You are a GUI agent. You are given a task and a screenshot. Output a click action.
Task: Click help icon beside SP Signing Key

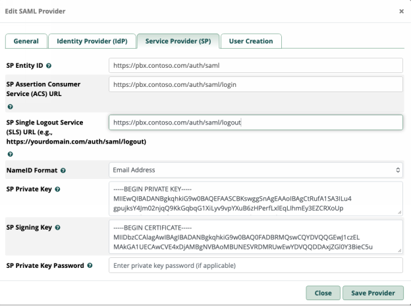click(58, 228)
